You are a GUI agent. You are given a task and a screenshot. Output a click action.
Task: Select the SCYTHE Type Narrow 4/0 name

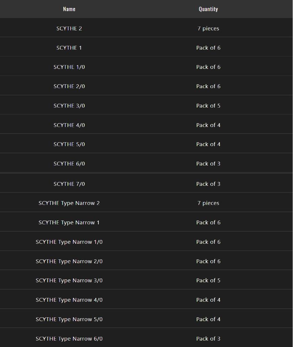69,300
